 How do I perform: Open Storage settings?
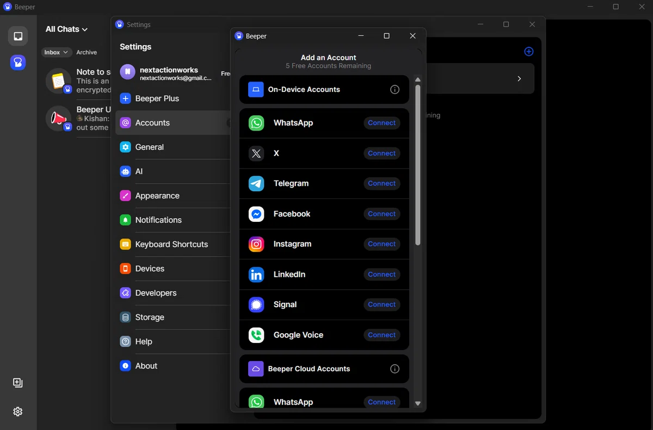(172, 317)
